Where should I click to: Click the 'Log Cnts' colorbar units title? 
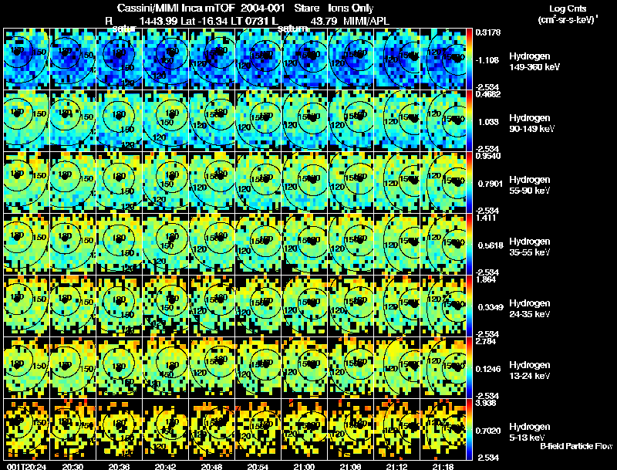coord(568,8)
